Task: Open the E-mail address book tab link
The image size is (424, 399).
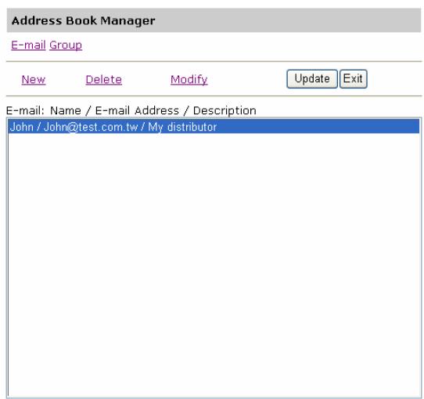Action: [28, 45]
